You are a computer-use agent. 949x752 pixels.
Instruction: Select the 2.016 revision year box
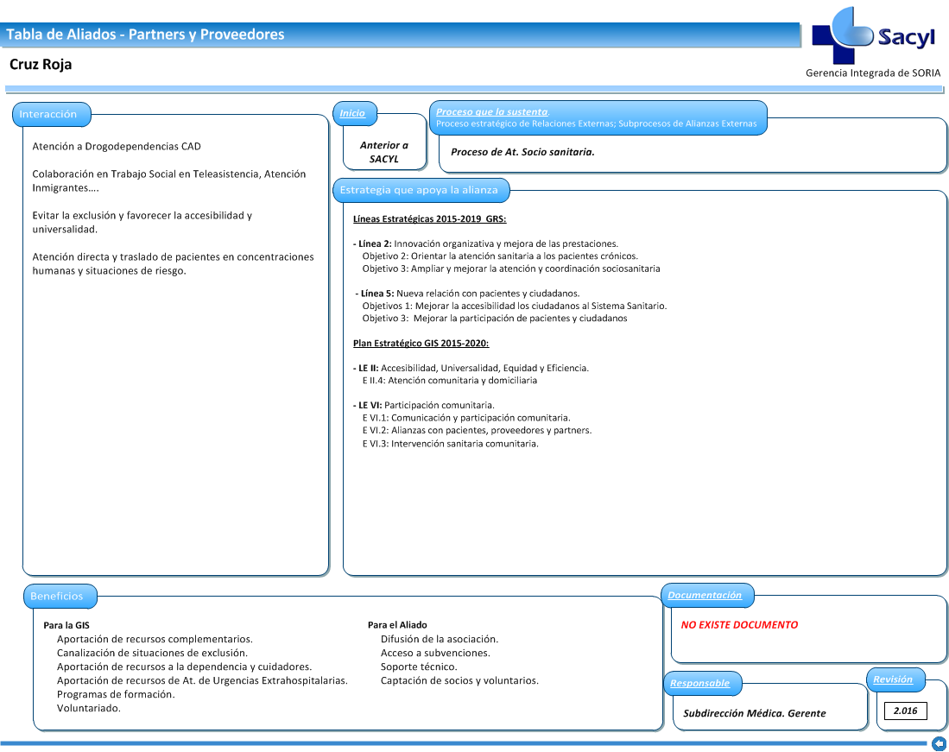(906, 711)
